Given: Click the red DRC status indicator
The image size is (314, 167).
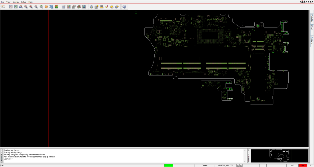Looking at the screenshot, I should (x=302, y=165).
